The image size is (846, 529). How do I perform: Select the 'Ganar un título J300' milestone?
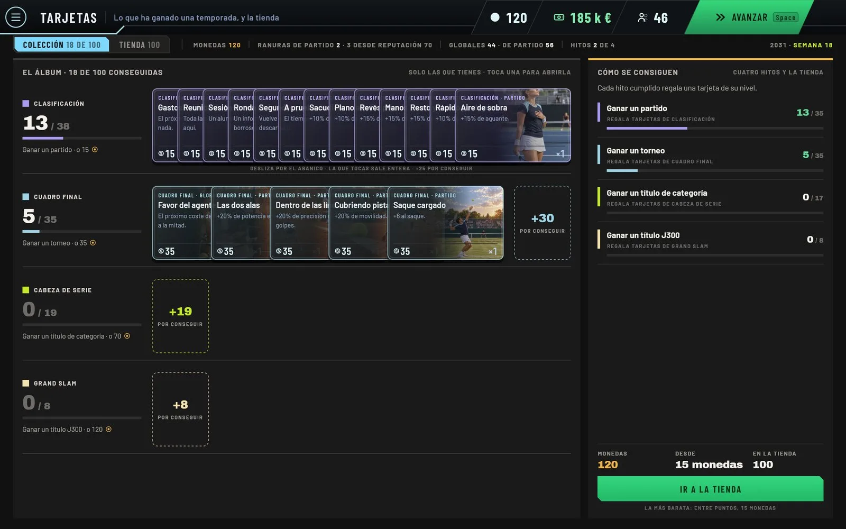pos(710,243)
